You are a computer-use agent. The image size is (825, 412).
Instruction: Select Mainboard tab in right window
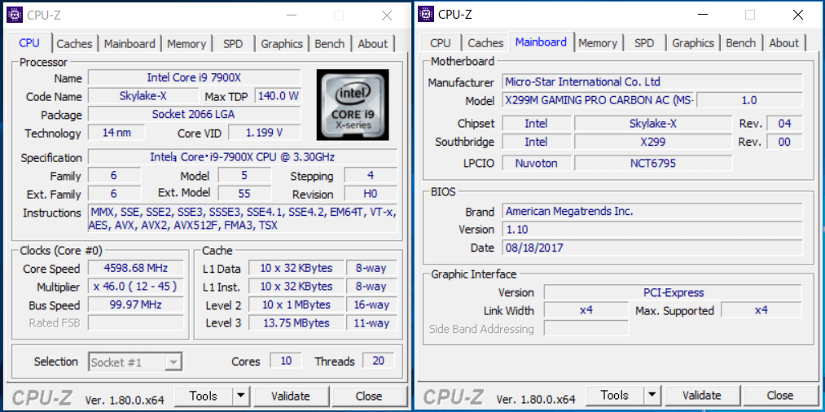point(541,42)
